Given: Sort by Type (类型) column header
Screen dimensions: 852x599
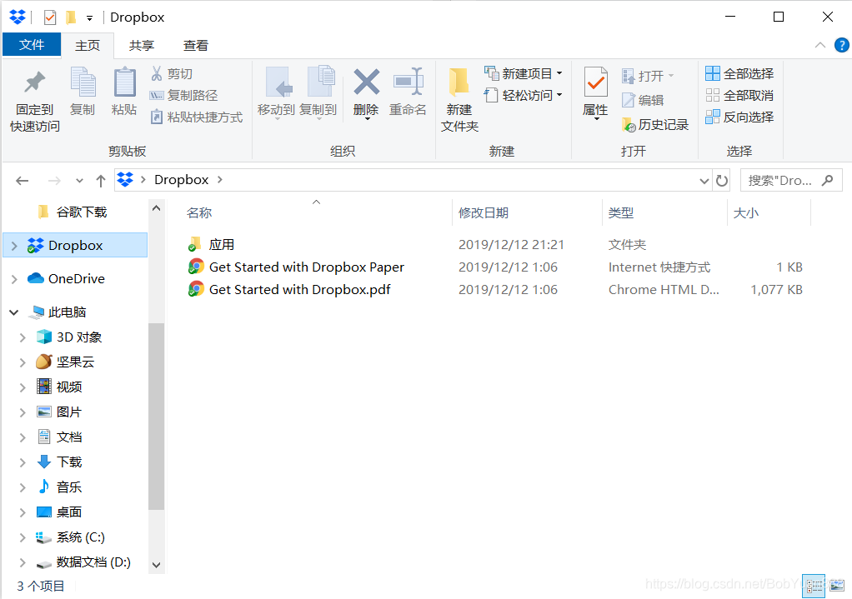Looking at the screenshot, I should [620, 213].
